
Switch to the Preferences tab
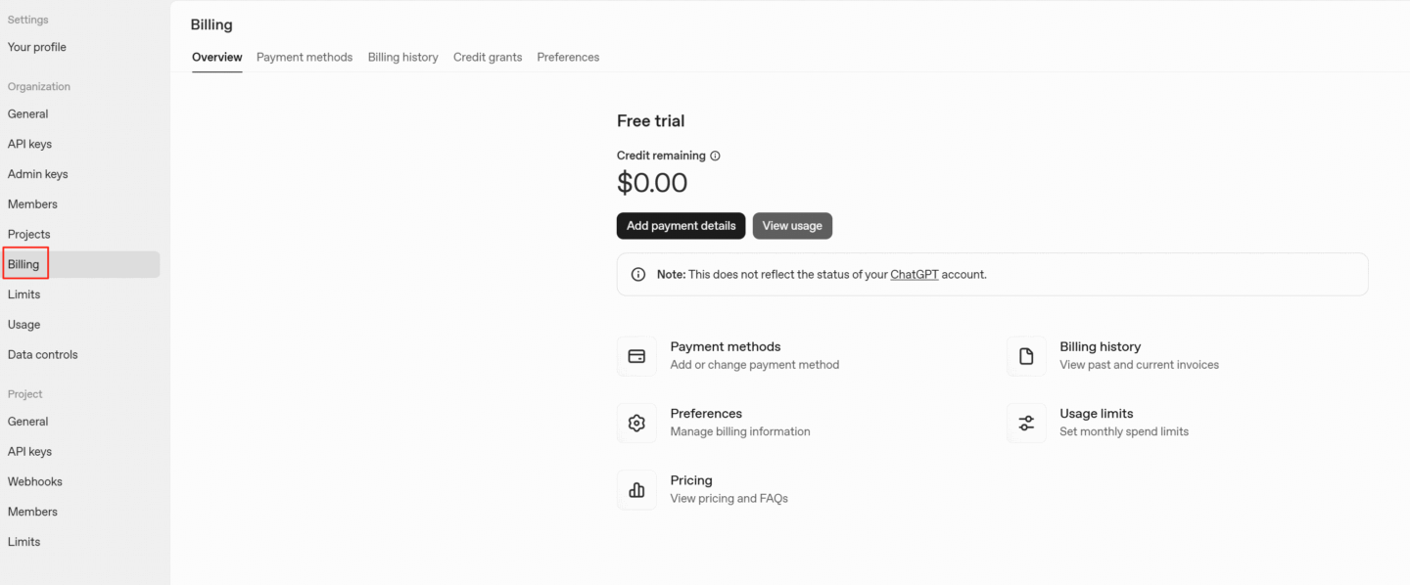[x=568, y=57]
